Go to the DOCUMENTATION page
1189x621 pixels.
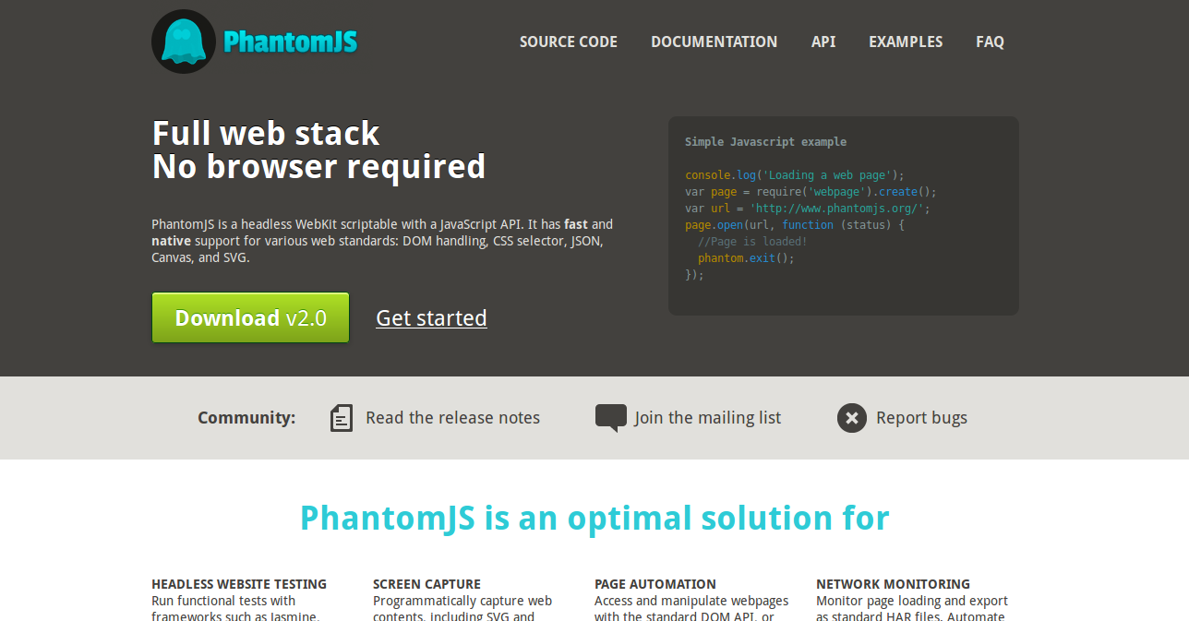(715, 42)
